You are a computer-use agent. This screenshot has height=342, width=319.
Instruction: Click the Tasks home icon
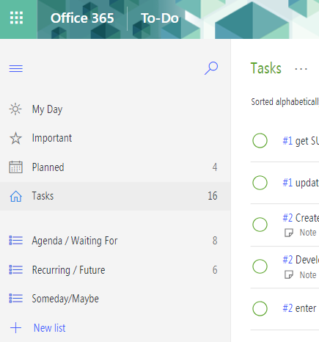pyautogui.click(x=16, y=196)
